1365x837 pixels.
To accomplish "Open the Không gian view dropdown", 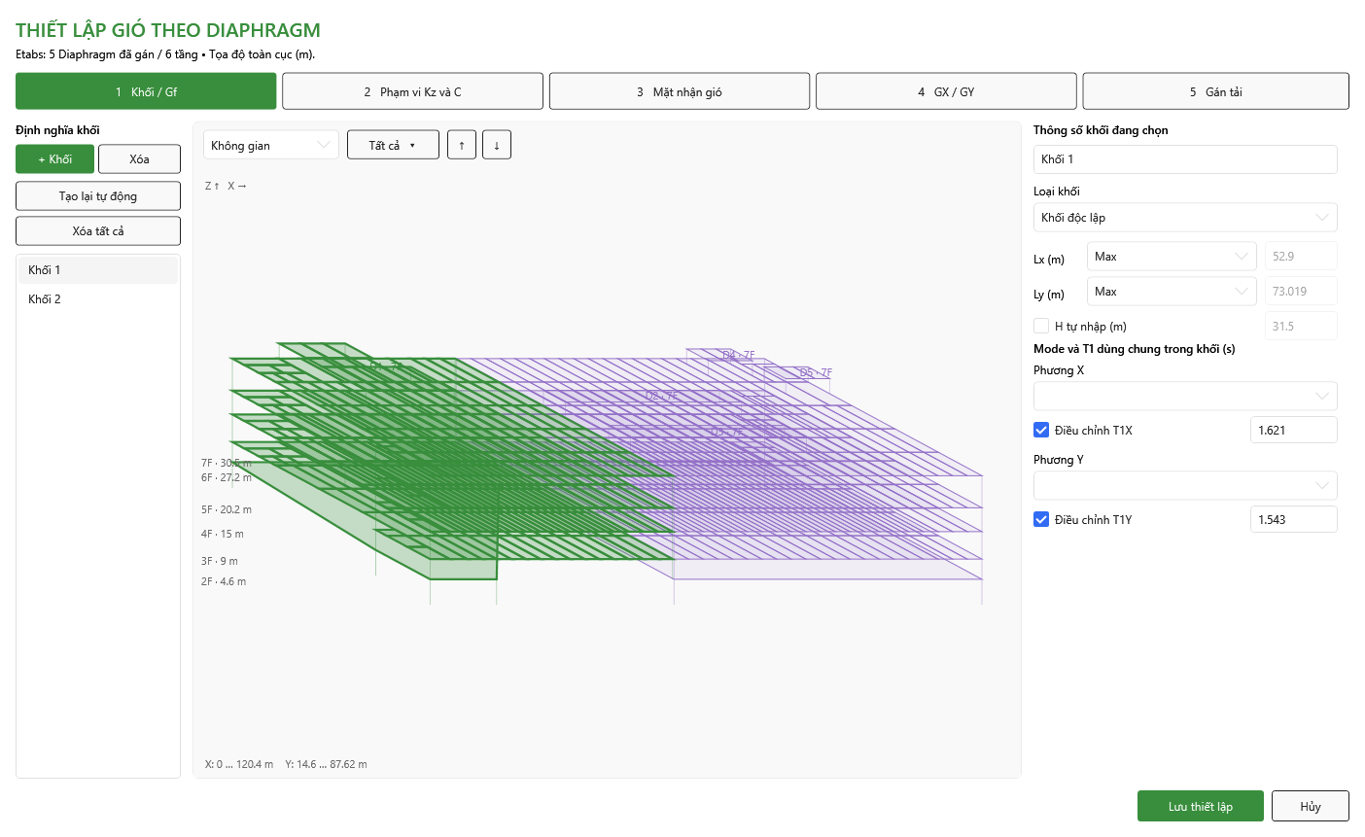I will [271, 145].
